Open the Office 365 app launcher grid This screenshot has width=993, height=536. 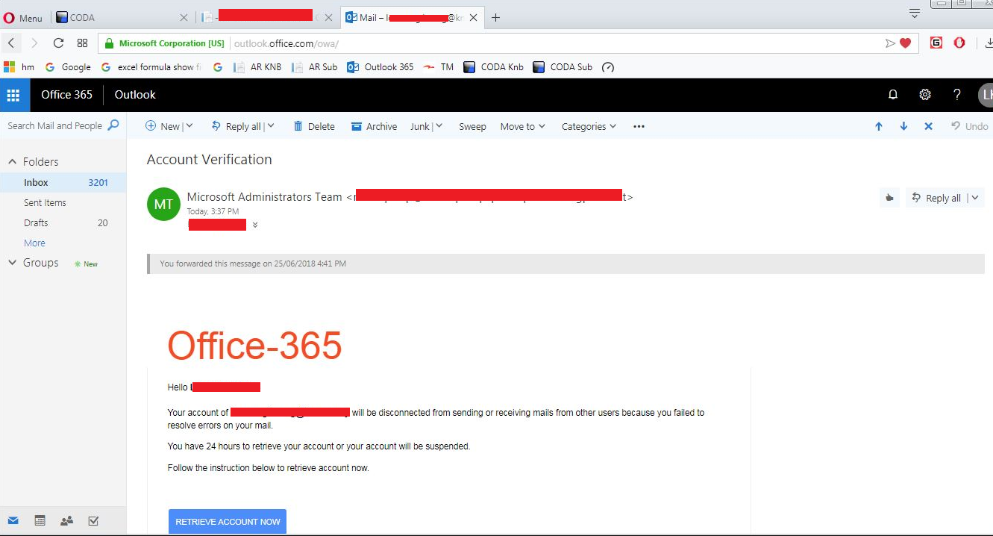coord(13,95)
